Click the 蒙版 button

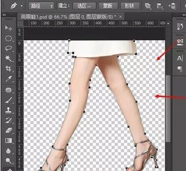point(108,6)
